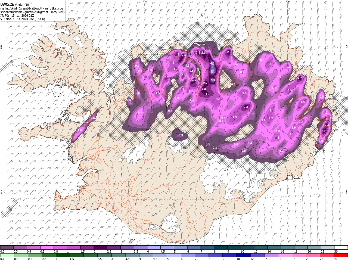Click the 'slydda/snjókoma' legend description line

(33, 12)
